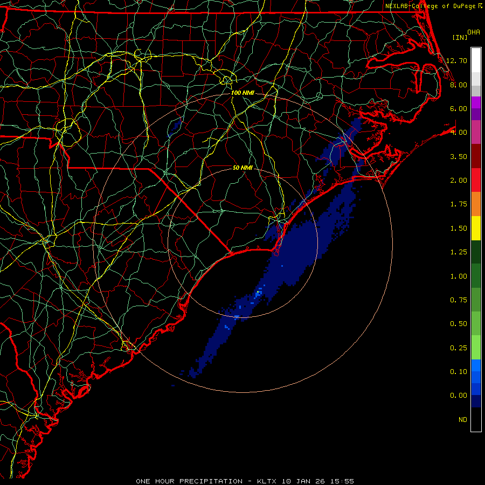Pick the white swatch beside 12.70
Viewport: 485px width, 485px height.
click(x=476, y=60)
